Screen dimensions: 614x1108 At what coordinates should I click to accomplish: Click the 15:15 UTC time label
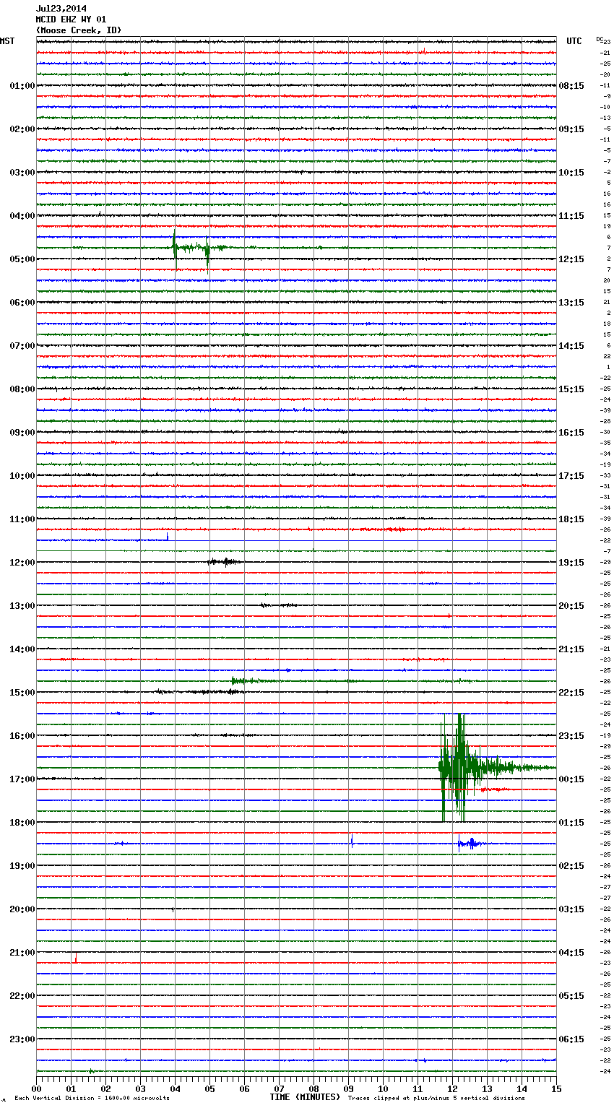coord(571,389)
